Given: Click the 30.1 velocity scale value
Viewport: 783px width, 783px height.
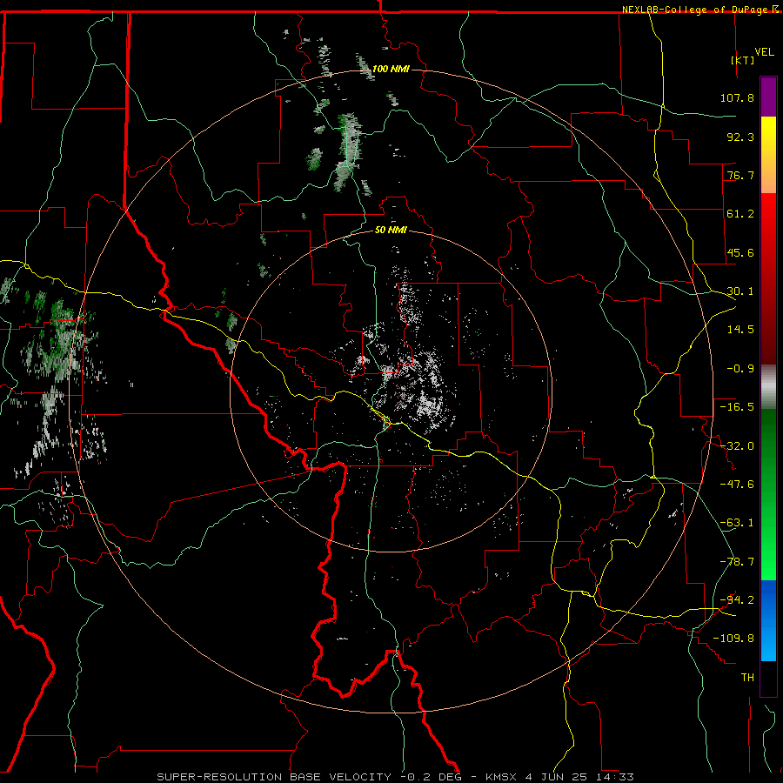Looking at the screenshot, I should (x=740, y=291).
